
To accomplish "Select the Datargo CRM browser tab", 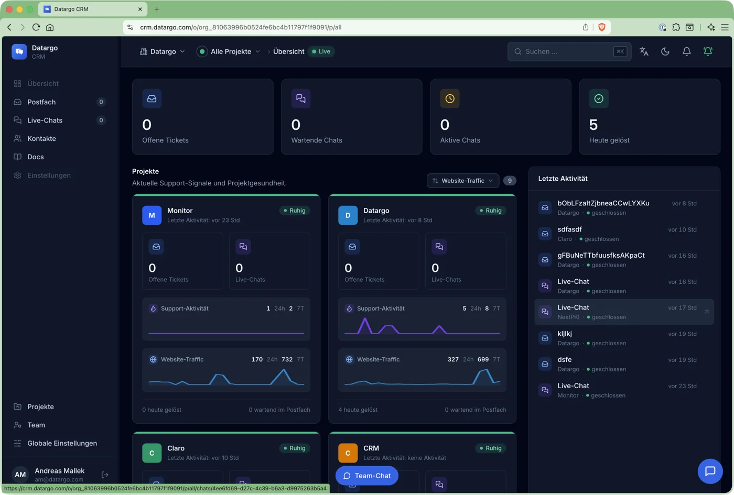I will pos(93,9).
